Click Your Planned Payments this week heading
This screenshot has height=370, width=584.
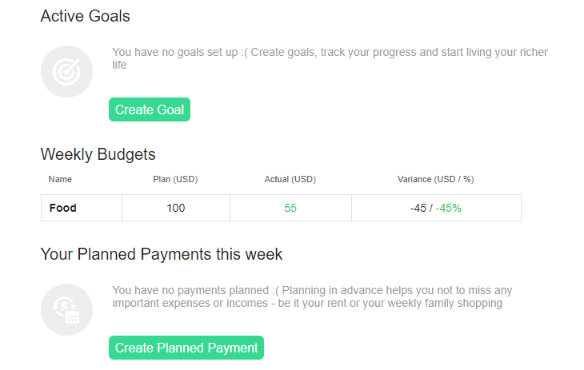[x=161, y=254]
